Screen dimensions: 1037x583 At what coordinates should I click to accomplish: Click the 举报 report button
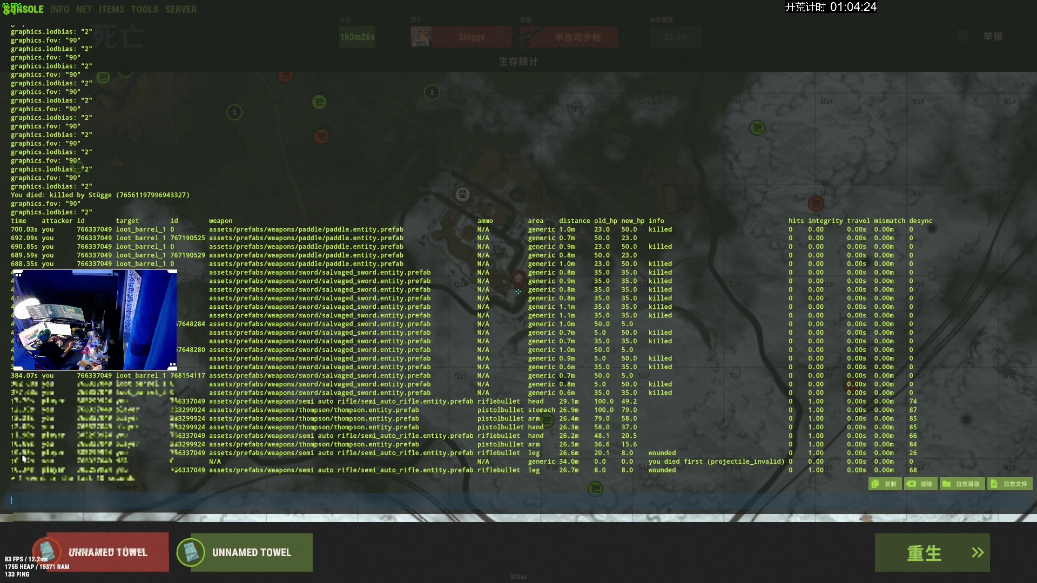pyautogui.click(x=992, y=36)
